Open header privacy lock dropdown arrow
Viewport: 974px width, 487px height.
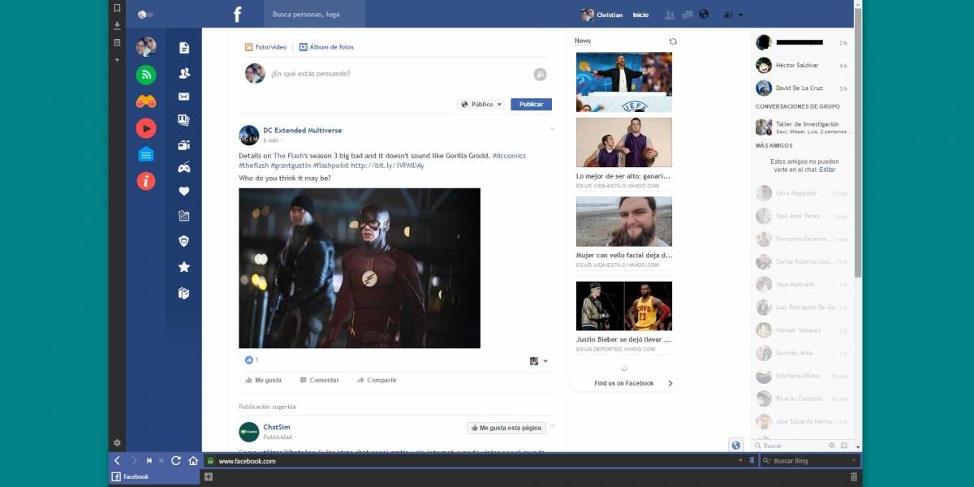[x=740, y=15]
